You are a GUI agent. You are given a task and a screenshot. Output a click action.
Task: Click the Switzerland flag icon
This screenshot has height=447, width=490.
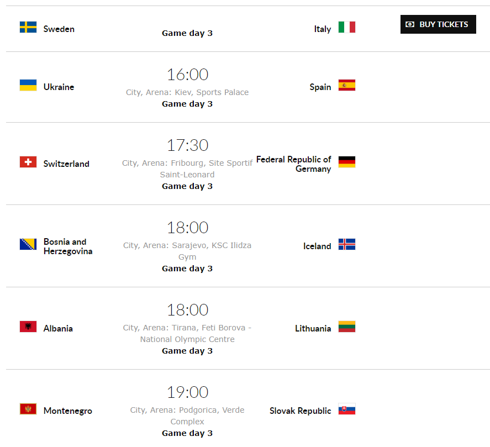tap(28, 162)
